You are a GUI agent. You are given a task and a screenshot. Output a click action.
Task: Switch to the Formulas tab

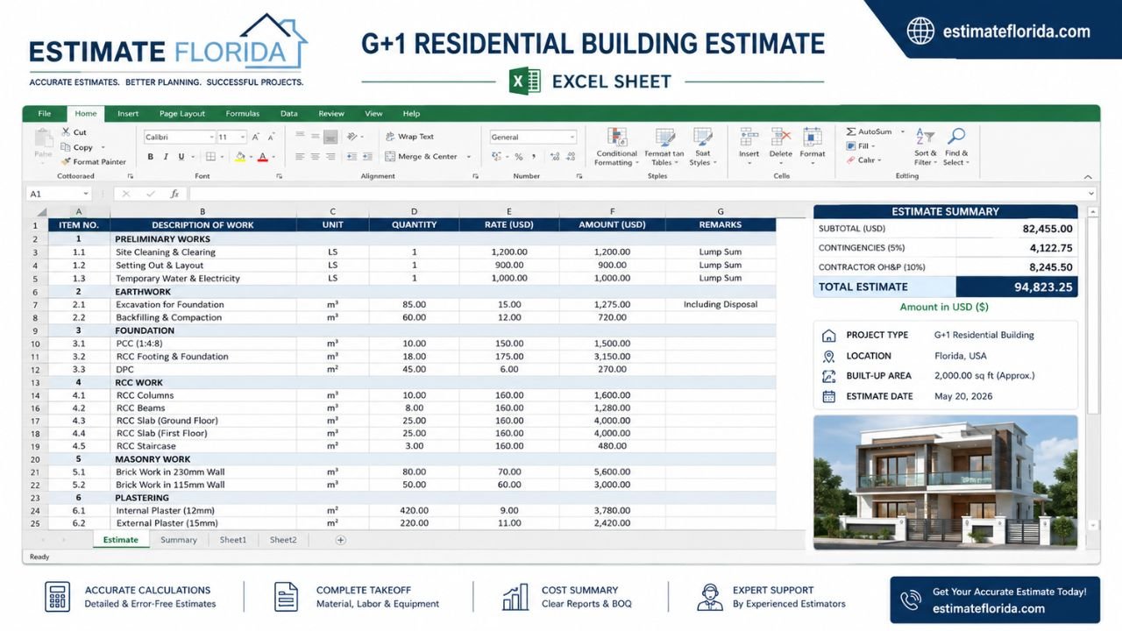click(x=243, y=114)
